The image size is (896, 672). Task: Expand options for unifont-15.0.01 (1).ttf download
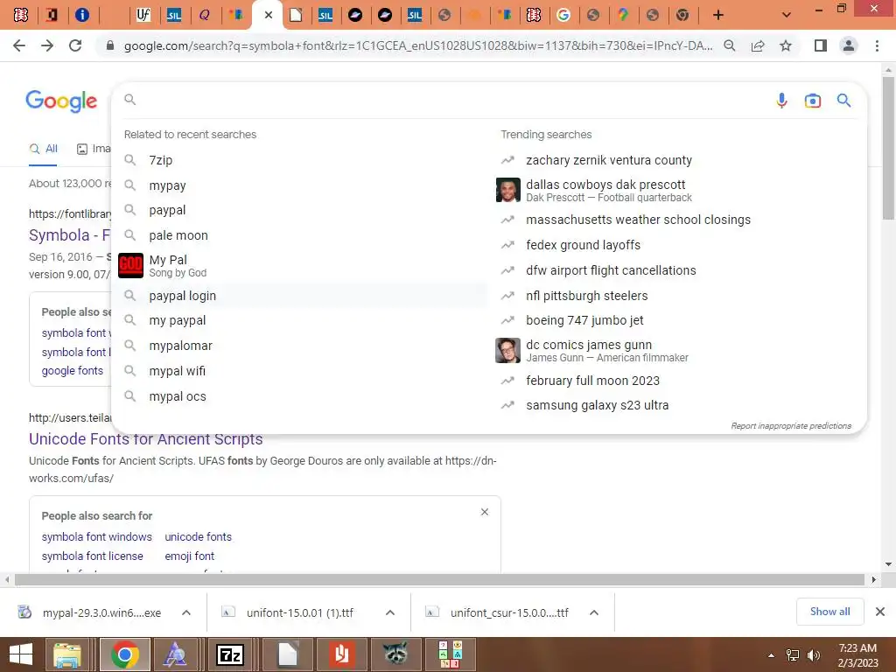pyautogui.click(x=390, y=612)
